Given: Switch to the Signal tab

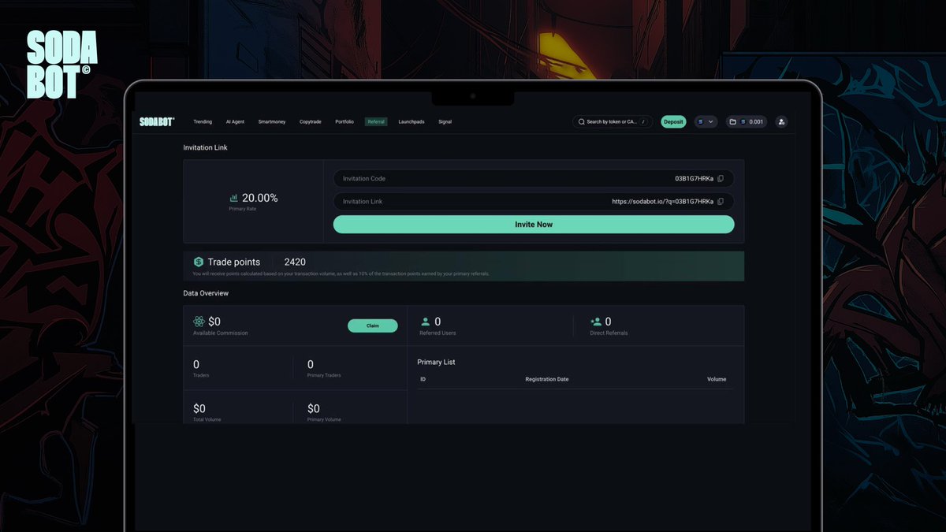Looking at the screenshot, I should click(445, 122).
